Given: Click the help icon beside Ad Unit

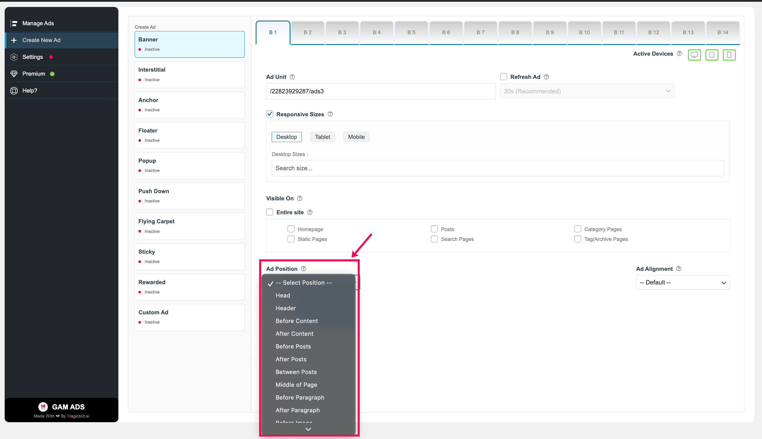Looking at the screenshot, I should [x=292, y=77].
